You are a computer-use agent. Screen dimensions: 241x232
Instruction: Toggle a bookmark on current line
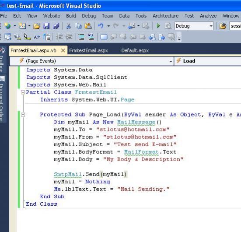point(104,37)
